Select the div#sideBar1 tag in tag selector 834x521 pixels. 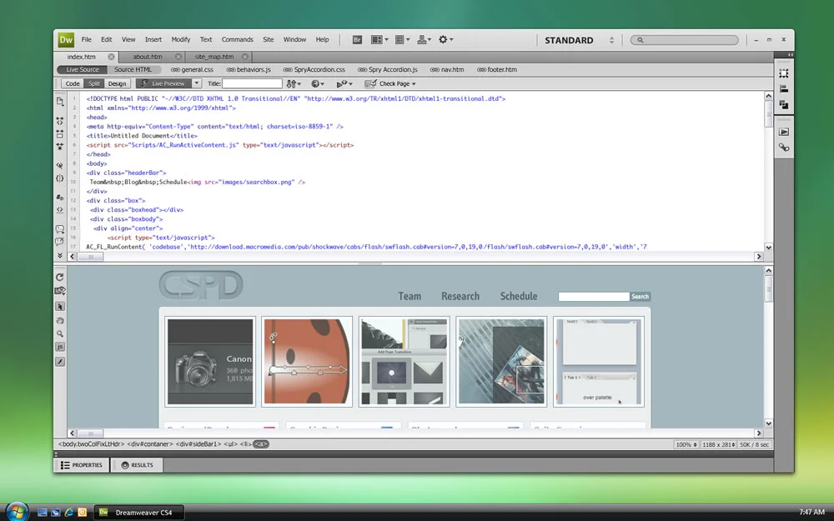[x=198, y=444]
